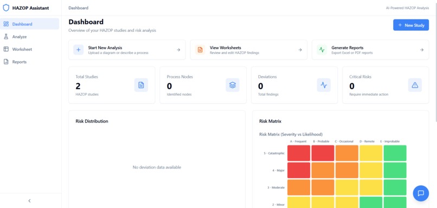Screen dimensions: 437x208
Task: Select green Moderate-Improbable matrix cell
Action: 395,187
